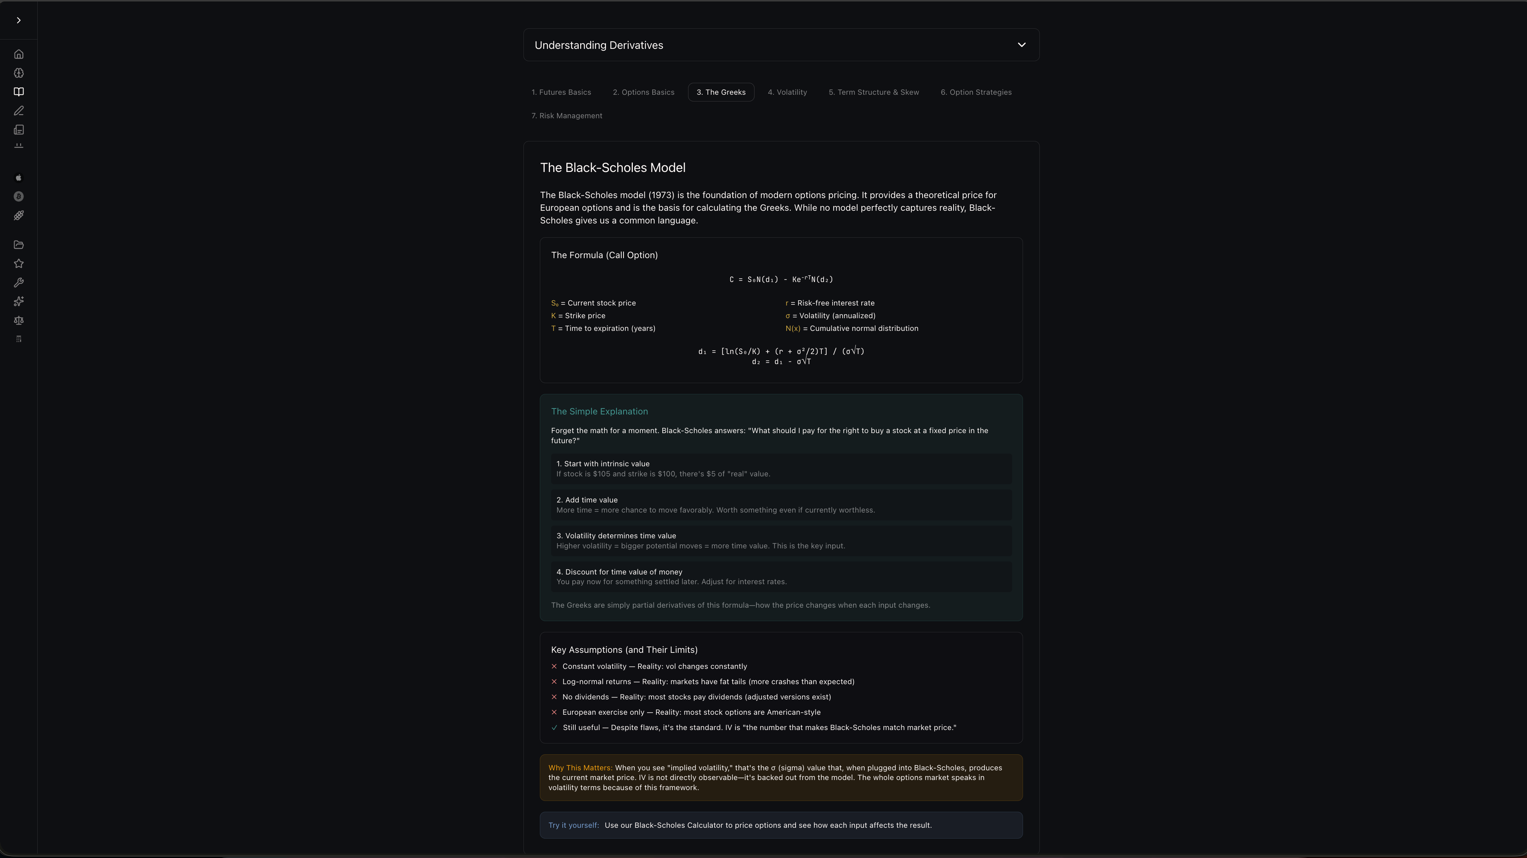The width and height of the screenshot is (1527, 858).
Task: Open the newspaper icon in sidebar
Action: pyautogui.click(x=18, y=130)
